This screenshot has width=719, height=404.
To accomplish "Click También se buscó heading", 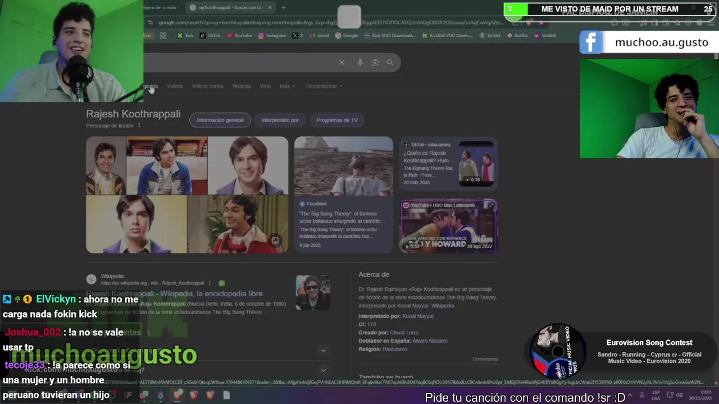I will [386, 378].
